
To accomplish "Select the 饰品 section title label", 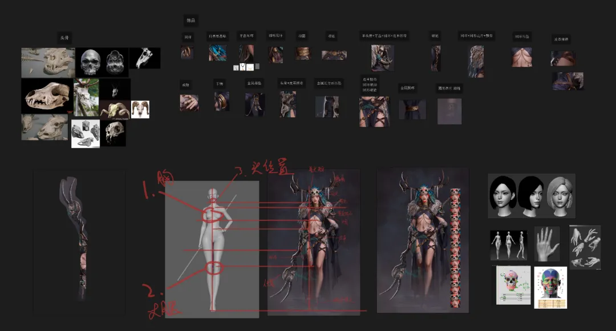I will click(x=191, y=21).
